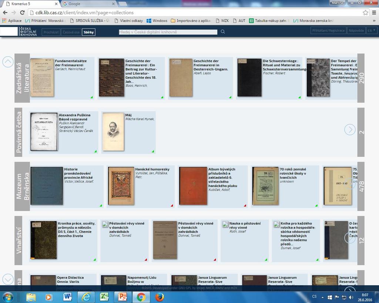Click the search magnifier icon
The width and height of the screenshot is (379, 303).
point(223,32)
